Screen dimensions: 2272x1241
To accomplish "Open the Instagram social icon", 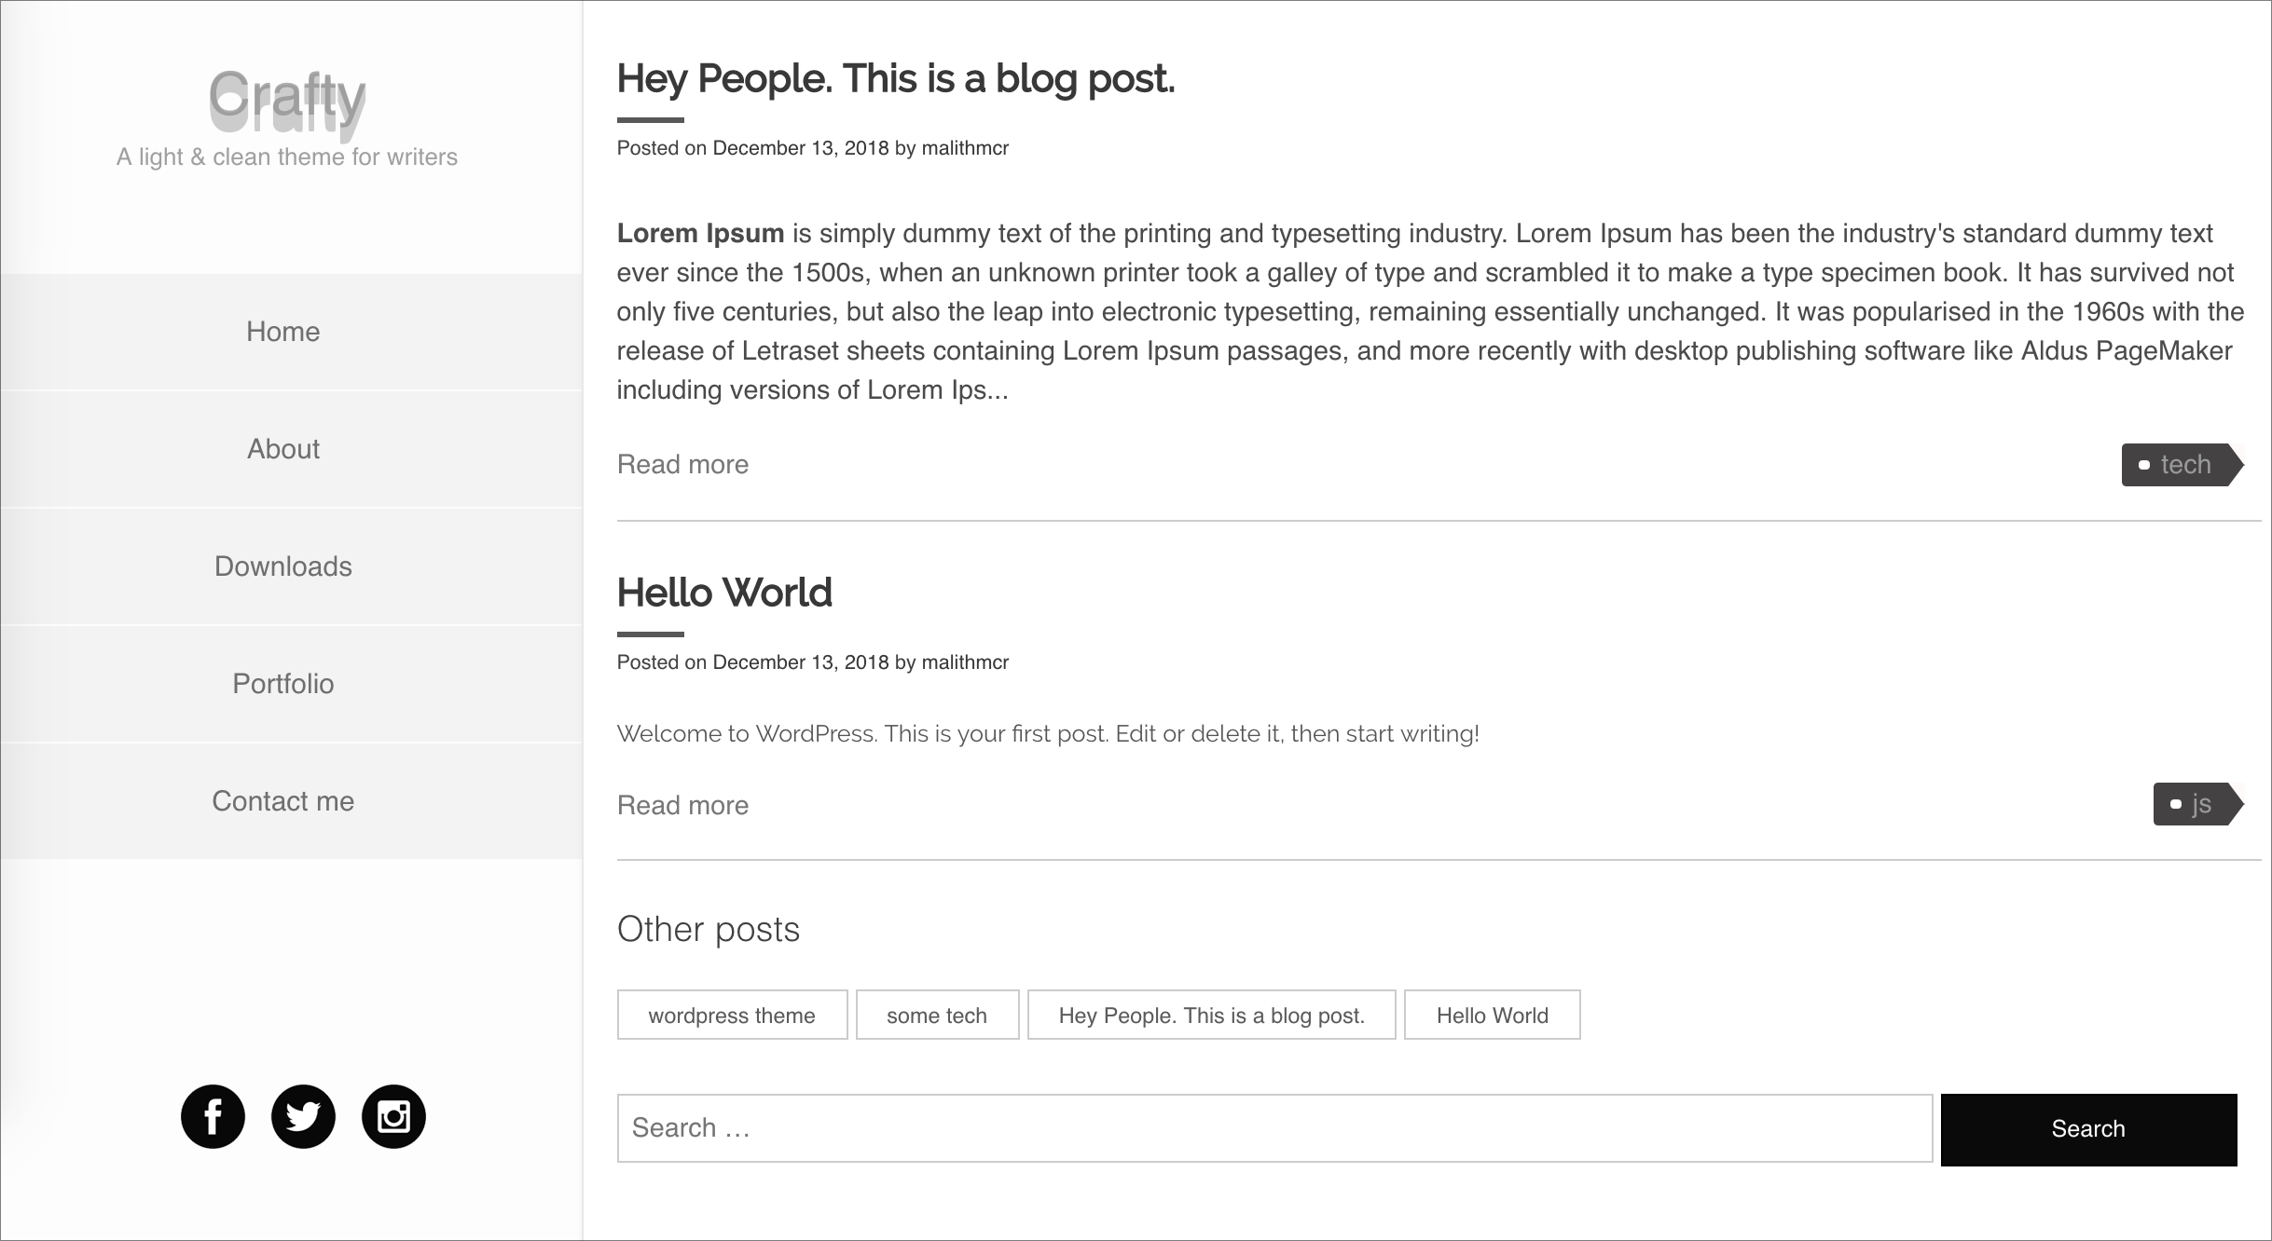I will tap(393, 1116).
